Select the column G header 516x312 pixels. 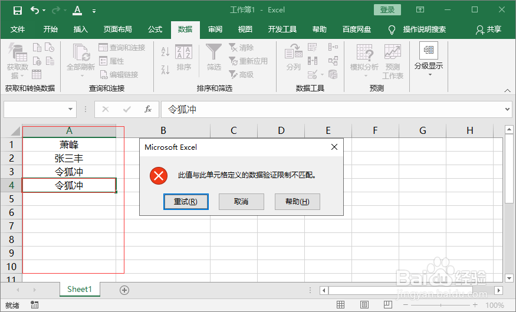[423, 131]
